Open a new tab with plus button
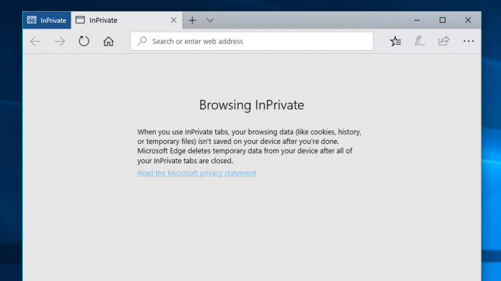Viewport: 501px width, 281px height. pos(192,20)
